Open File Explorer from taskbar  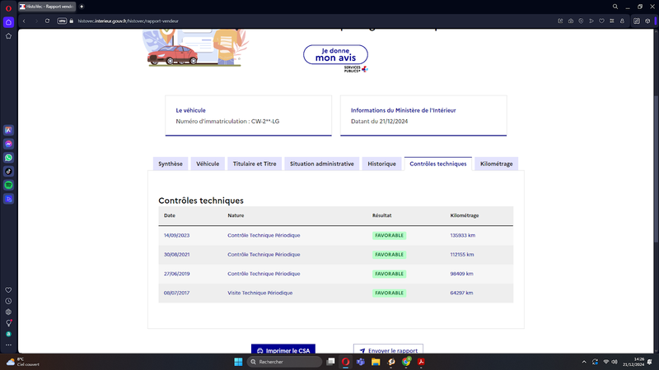376,362
